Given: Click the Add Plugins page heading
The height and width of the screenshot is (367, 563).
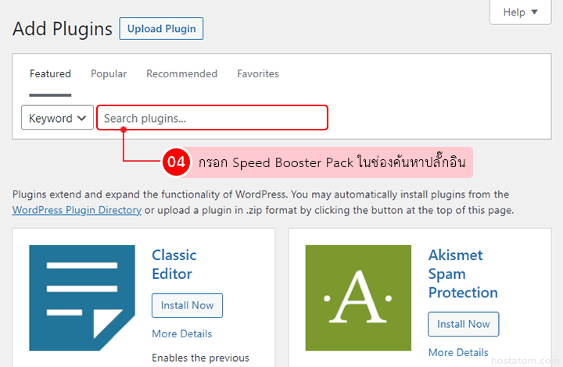Looking at the screenshot, I should [x=63, y=29].
